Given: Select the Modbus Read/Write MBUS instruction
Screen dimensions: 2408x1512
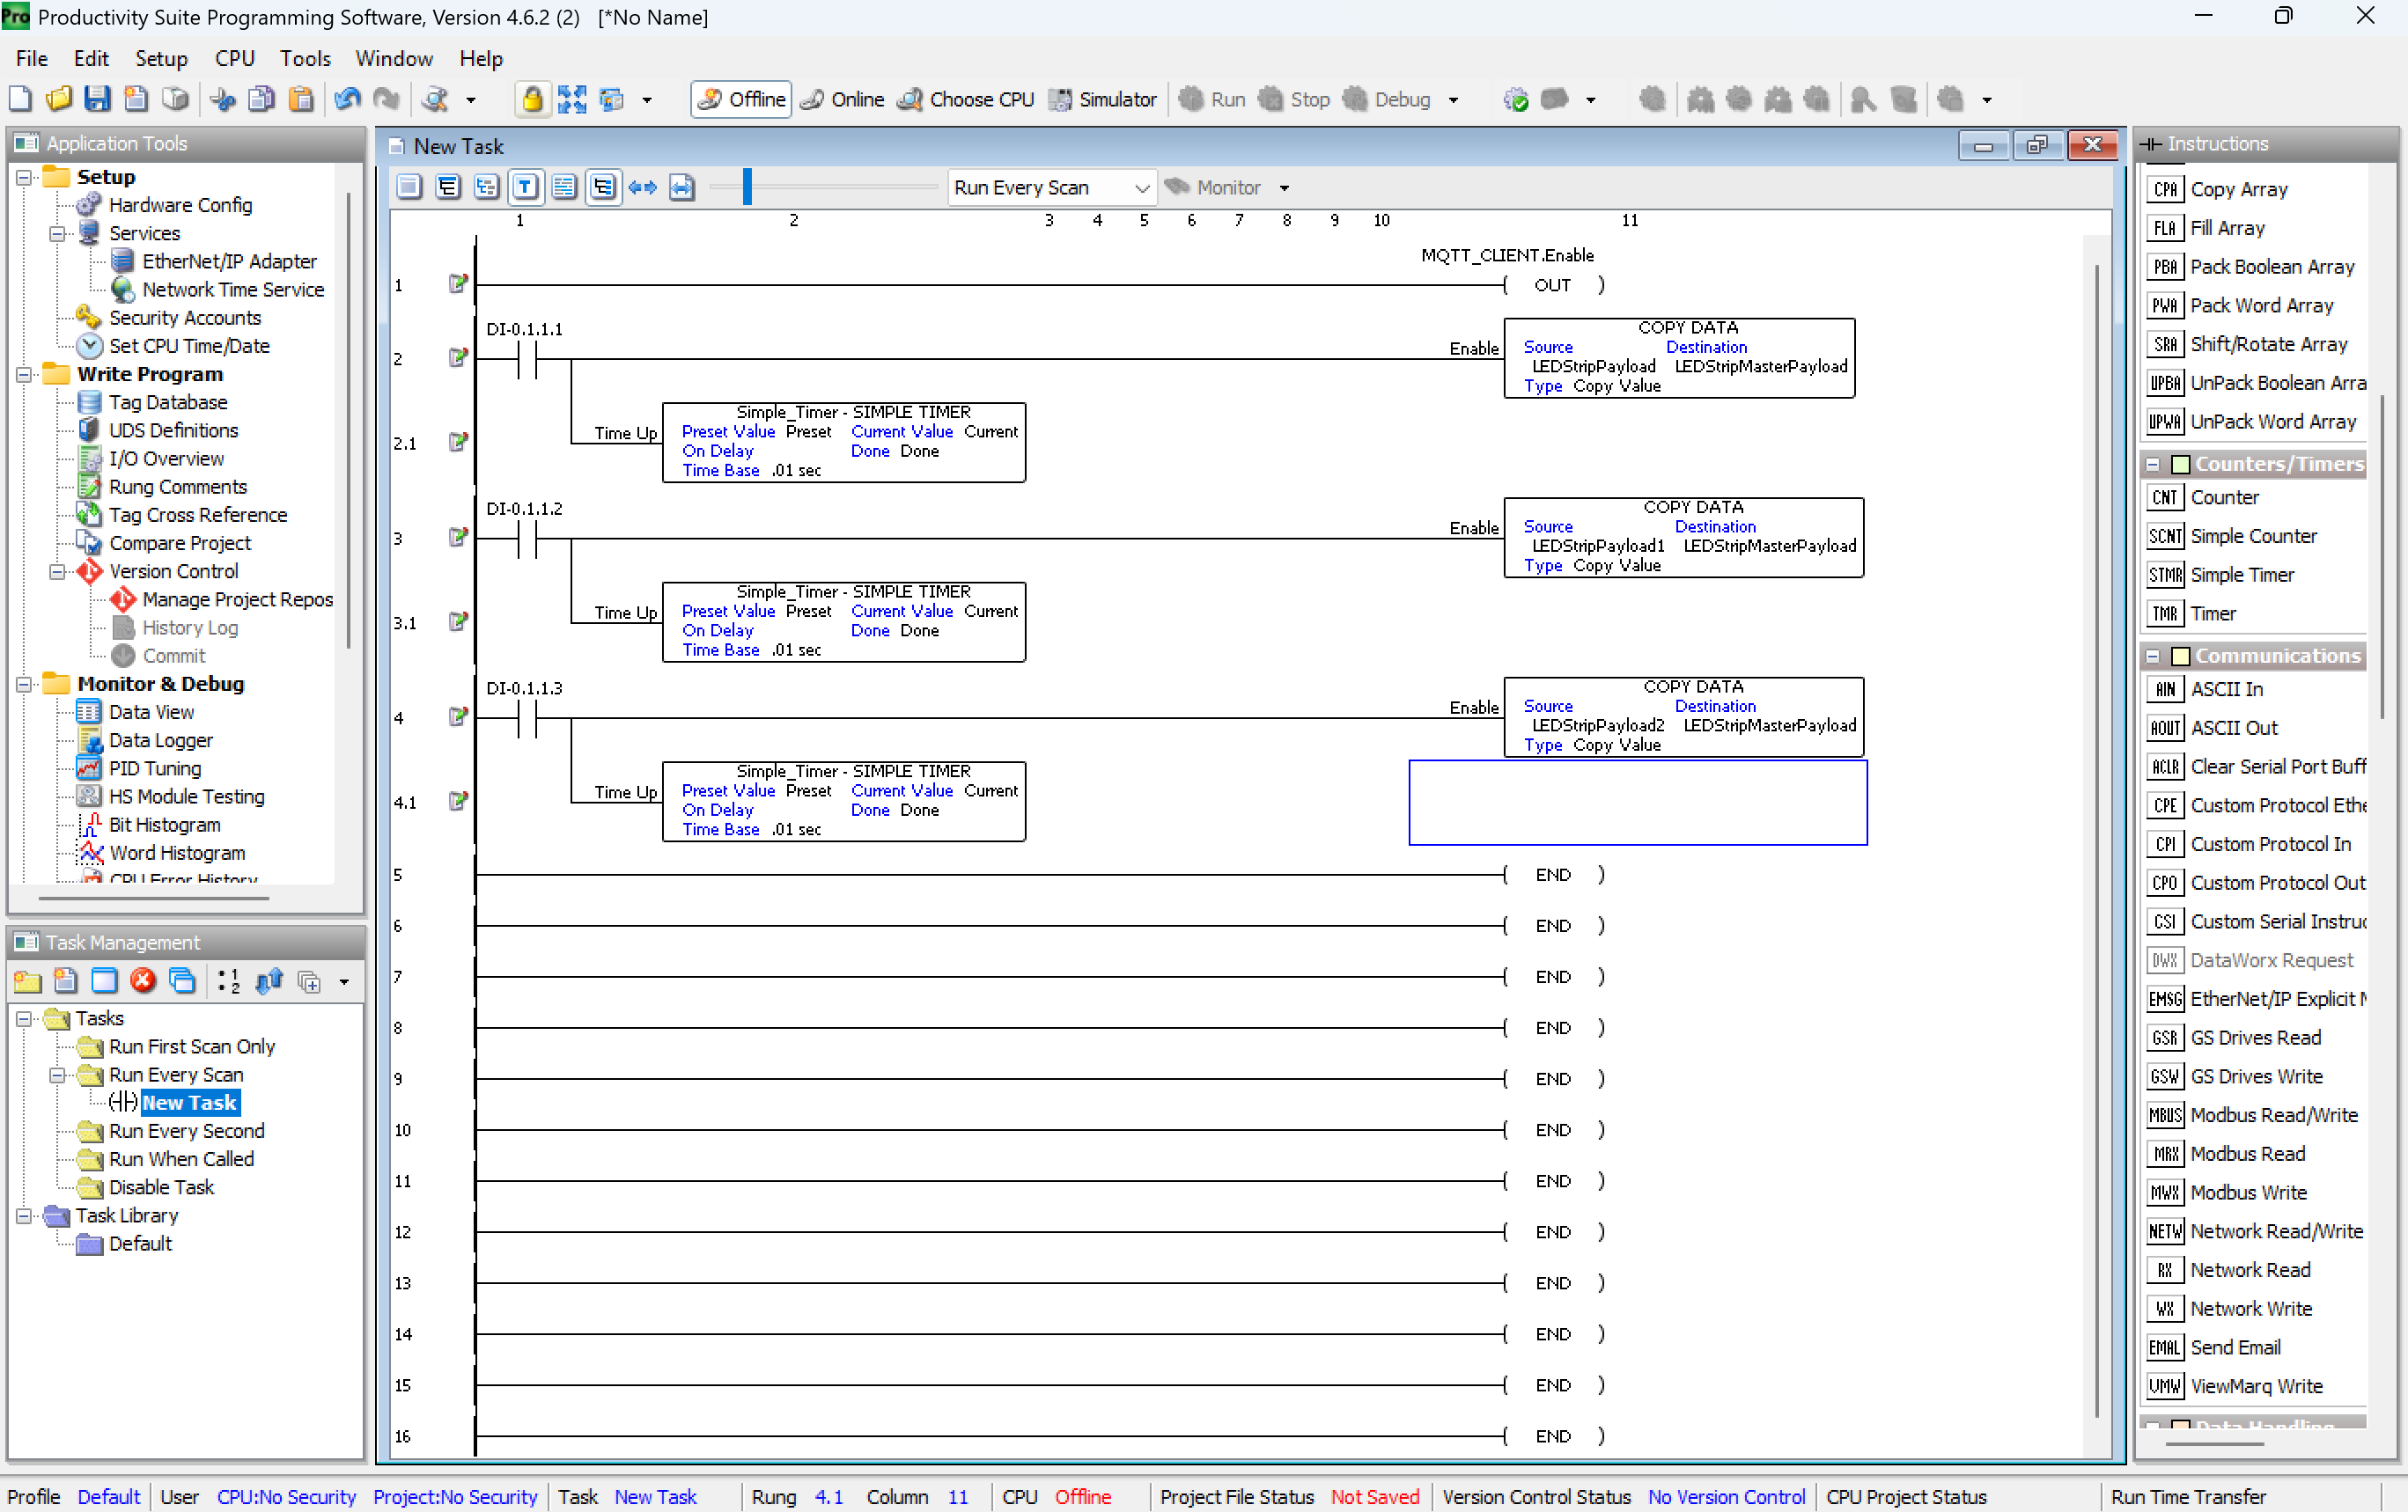Looking at the screenshot, I should (2254, 1115).
